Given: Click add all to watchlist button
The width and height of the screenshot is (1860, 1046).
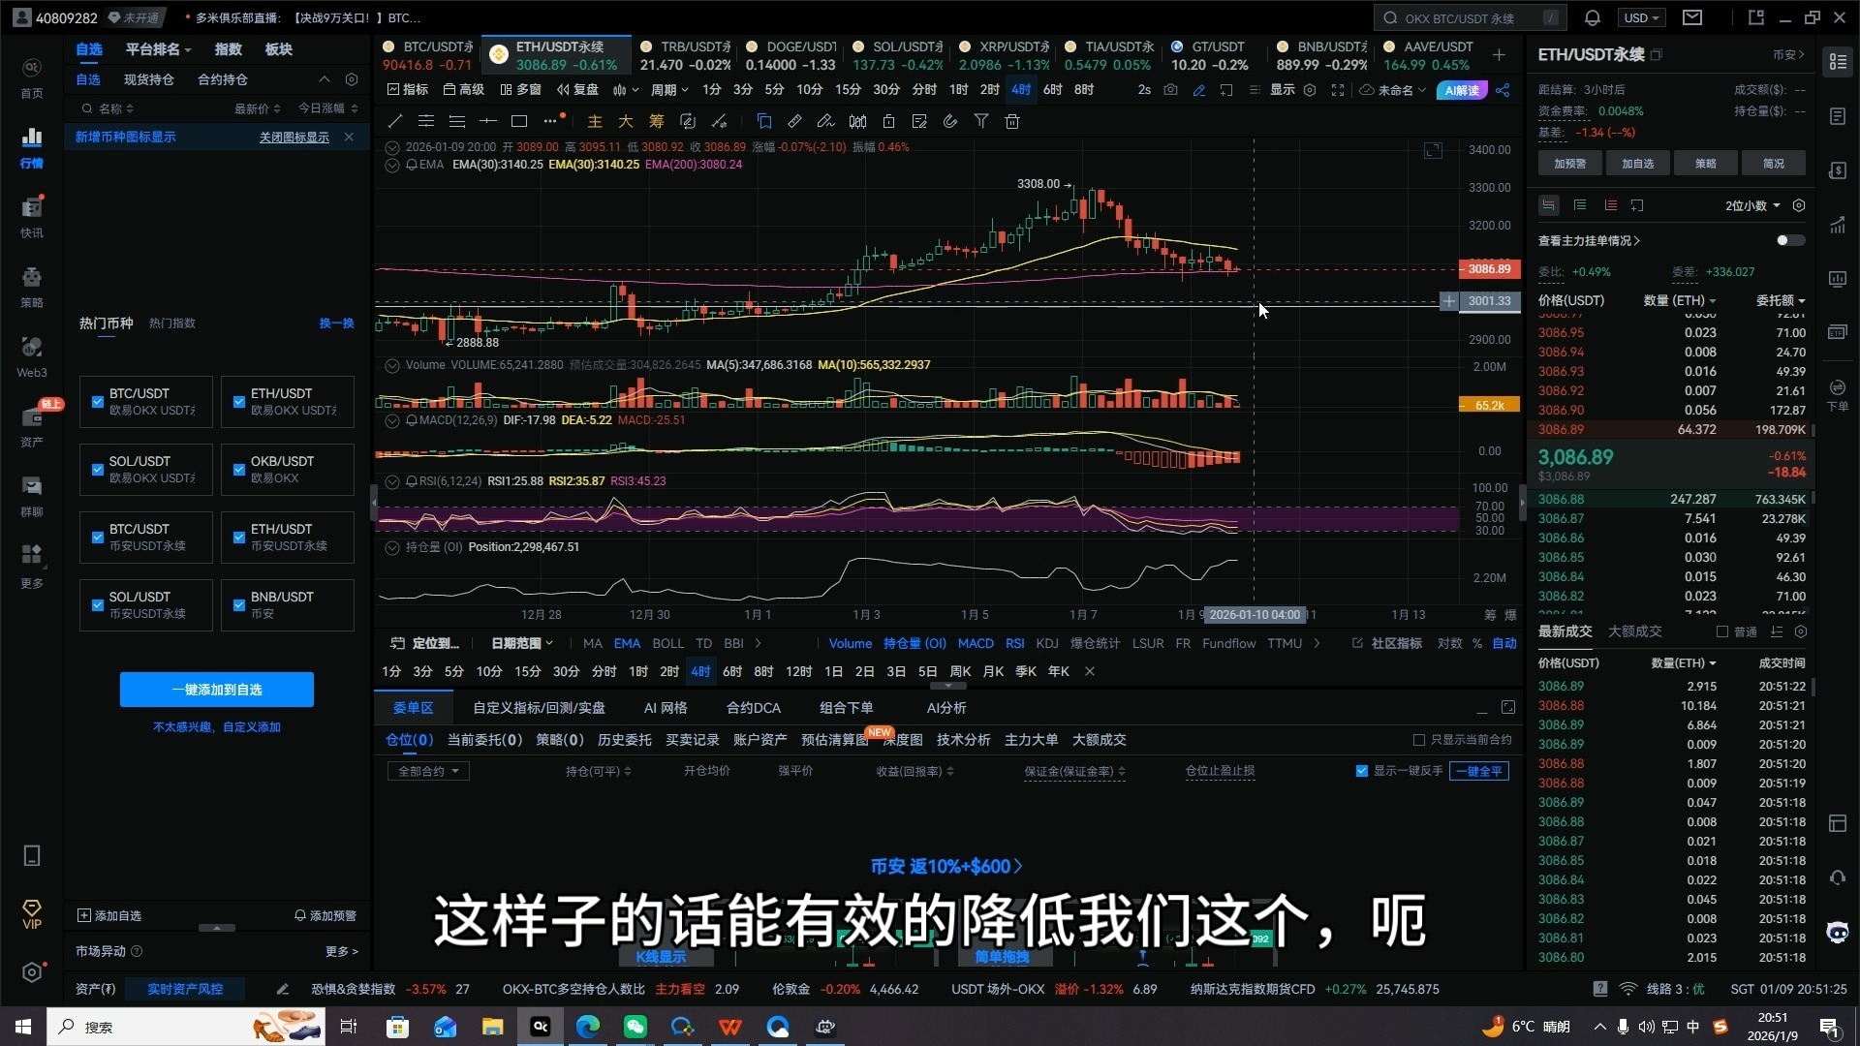Looking at the screenshot, I should (x=217, y=690).
